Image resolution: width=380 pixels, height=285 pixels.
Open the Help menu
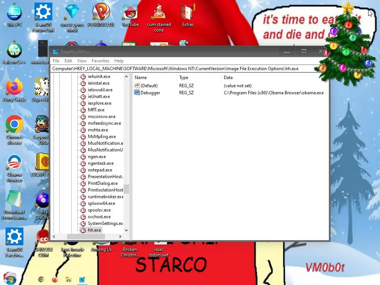tap(119, 61)
